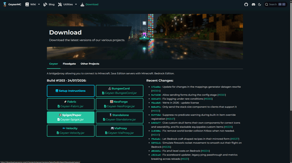The image size is (292, 163).
Task: Open commit 2c8380a link
Action: 156,131
